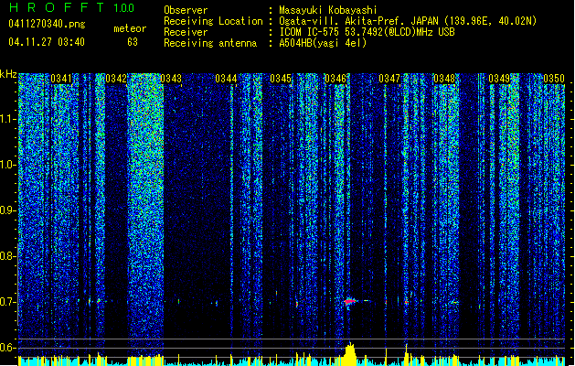This screenshot has height=366, width=575.
Task: Click the ICOM IC-575 receiver text
Action: tap(367, 32)
